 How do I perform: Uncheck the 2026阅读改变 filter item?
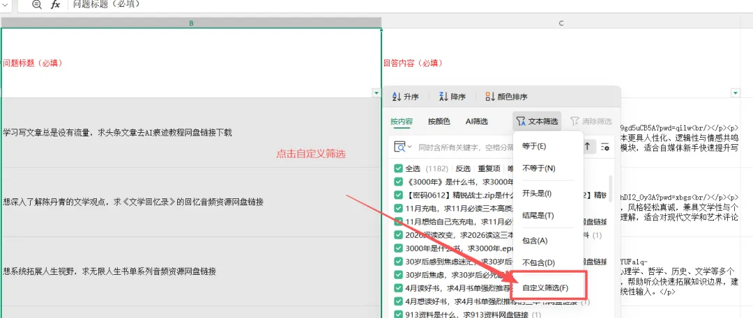tap(397, 235)
